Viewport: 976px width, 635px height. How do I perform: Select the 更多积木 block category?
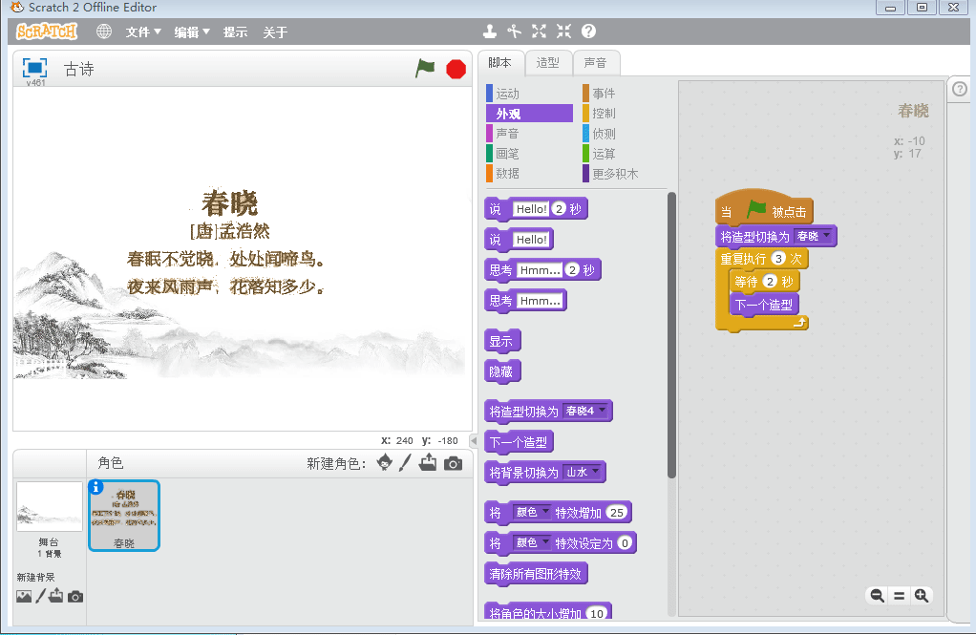coord(625,174)
